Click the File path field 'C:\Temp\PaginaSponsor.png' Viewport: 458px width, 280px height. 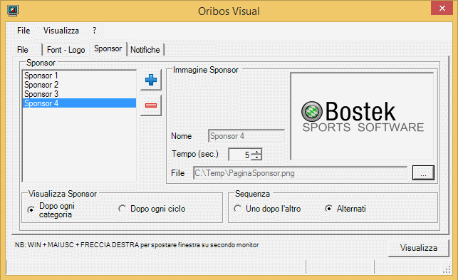pyautogui.click(x=301, y=173)
